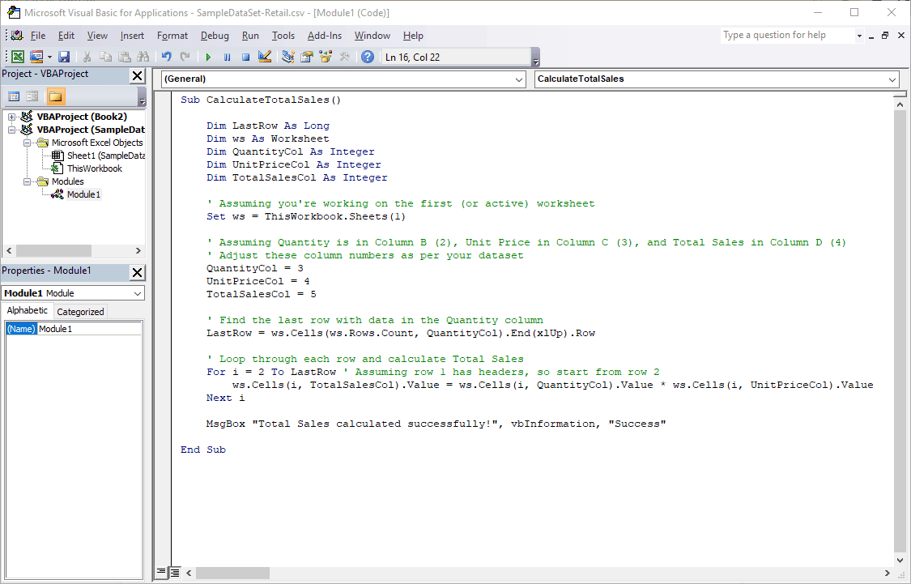
Task: Collapse Microsoft Excel Objects folder
Action: point(27,143)
